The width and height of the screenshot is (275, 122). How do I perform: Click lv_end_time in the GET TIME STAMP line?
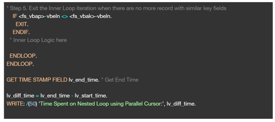point(84,80)
